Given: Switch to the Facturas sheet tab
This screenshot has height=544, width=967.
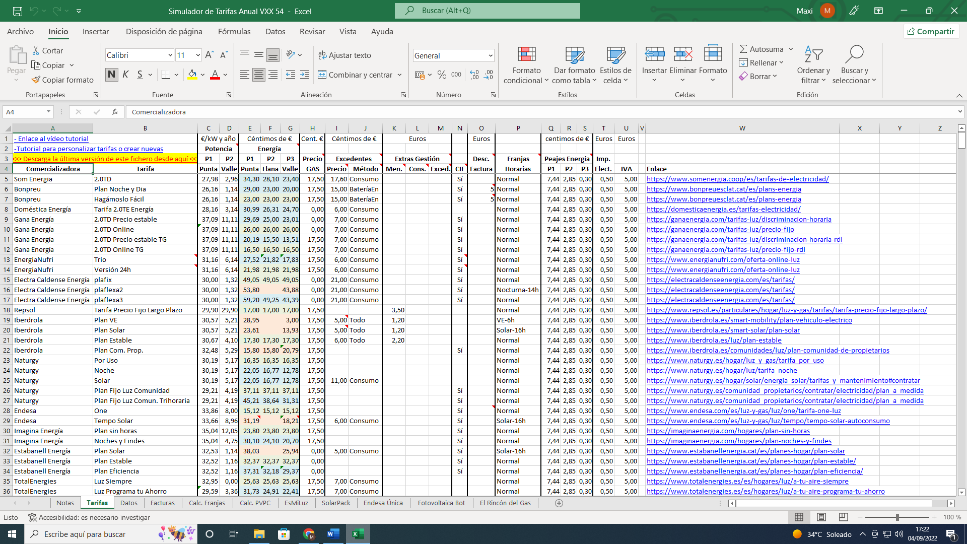Looking at the screenshot, I should click(x=162, y=503).
